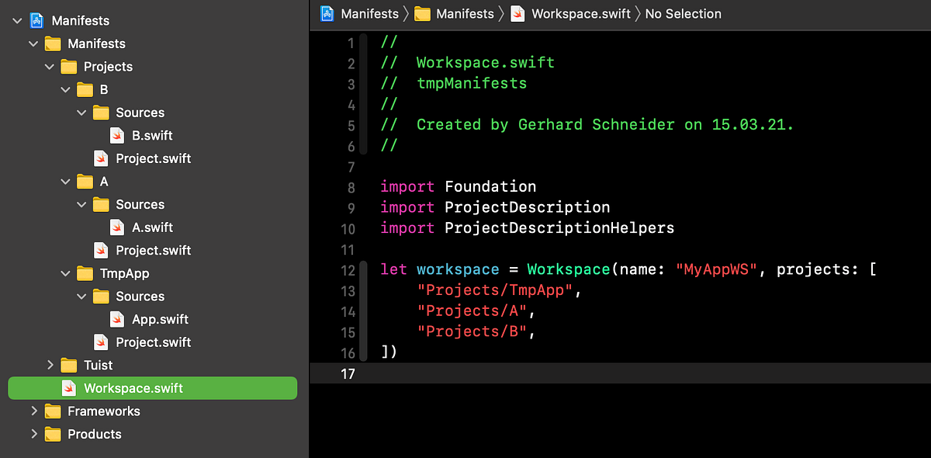Screen dimensions: 931x458
Task: Click the Workspace.swift file icon in the jump bar
Action: pyautogui.click(x=517, y=13)
